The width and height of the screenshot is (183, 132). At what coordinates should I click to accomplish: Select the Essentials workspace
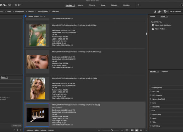(69, 5)
